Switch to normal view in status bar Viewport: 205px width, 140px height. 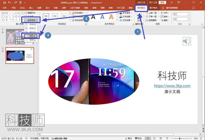coord(148,138)
